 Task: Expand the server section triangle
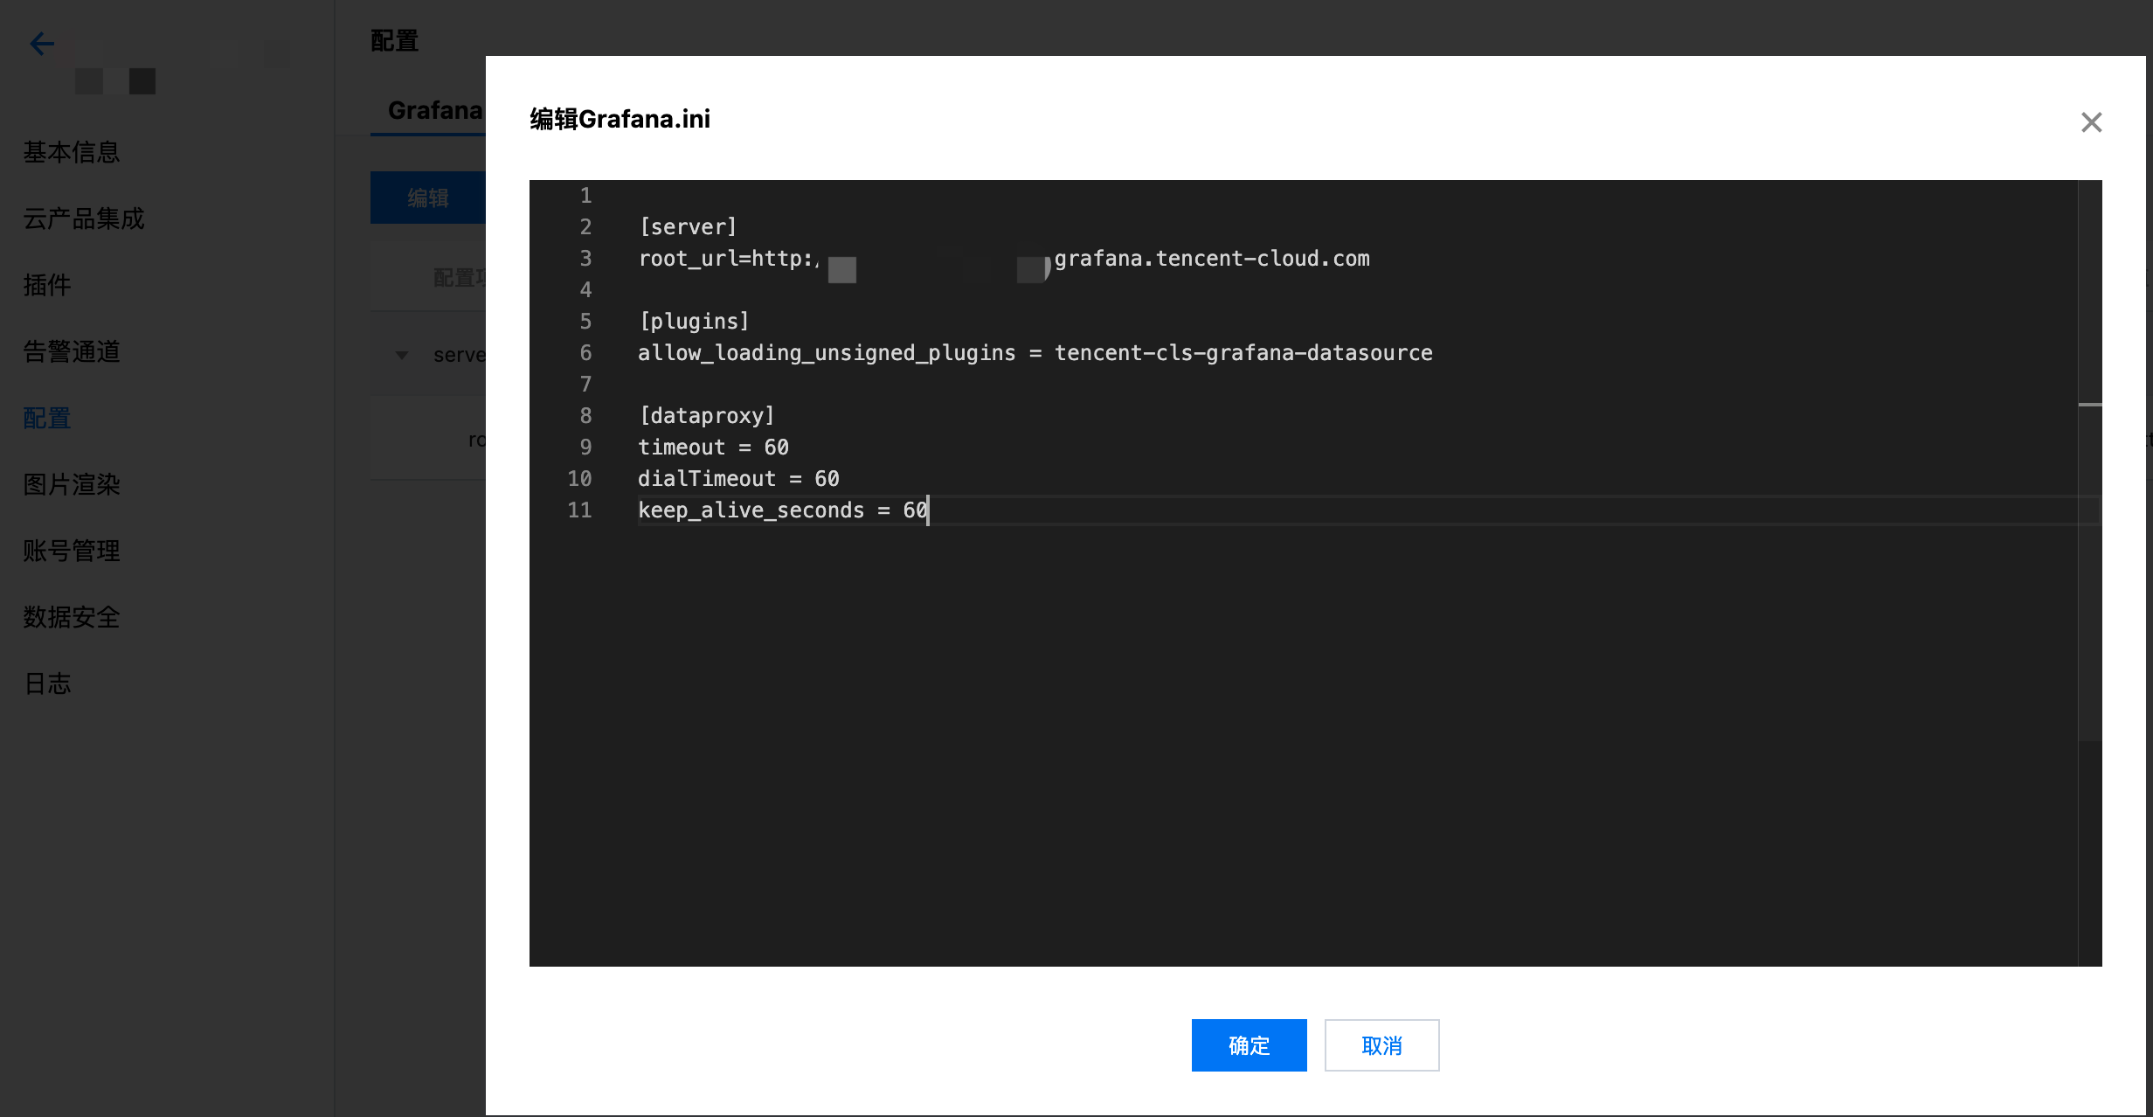click(x=402, y=355)
